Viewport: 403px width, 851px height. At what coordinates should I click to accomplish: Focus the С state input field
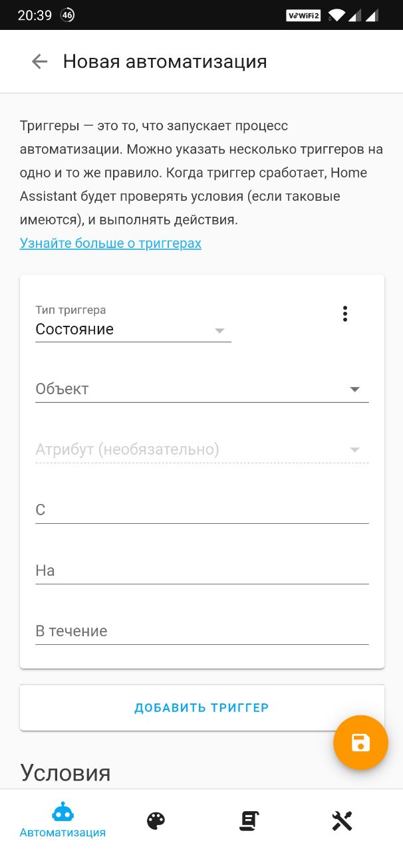coord(201,511)
